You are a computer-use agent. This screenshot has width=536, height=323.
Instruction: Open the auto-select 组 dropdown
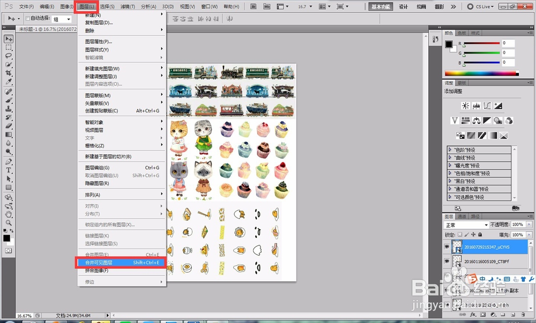tap(62, 19)
